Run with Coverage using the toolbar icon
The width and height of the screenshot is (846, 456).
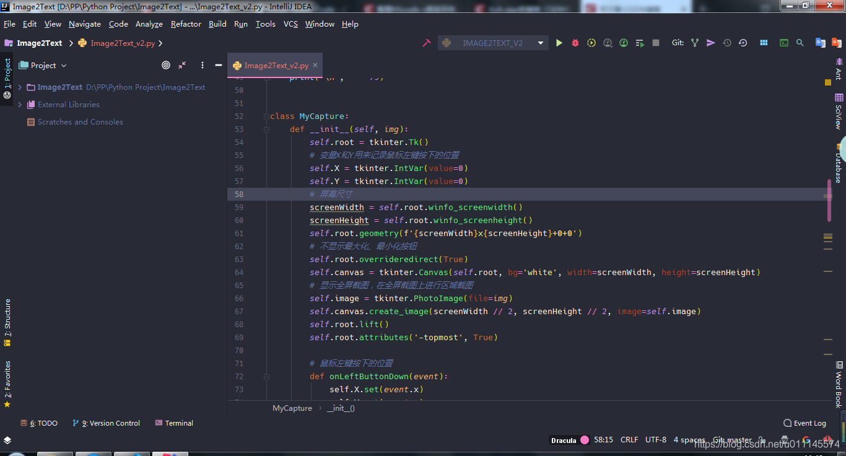[591, 43]
